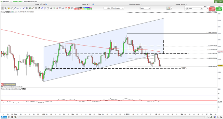Click the green Kauf buy button
The width and height of the screenshot is (223, 119).
pyautogui.click(x=219, y=9)
